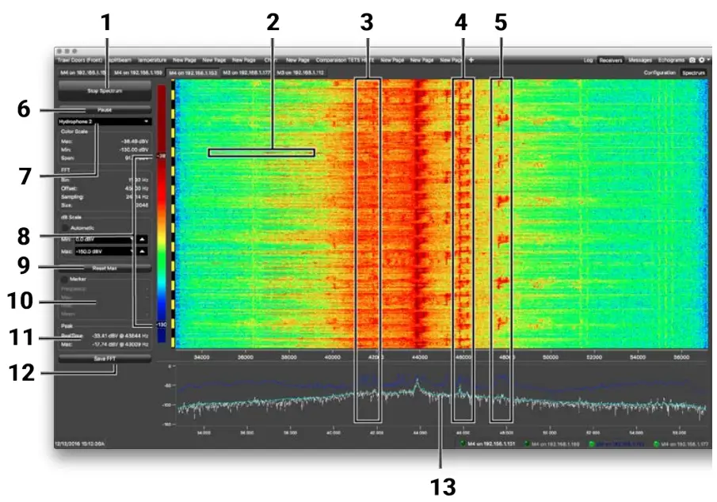
Task: Click the spectrogram waterfall display
Action: pyautogui.click(x=441, y=214)
